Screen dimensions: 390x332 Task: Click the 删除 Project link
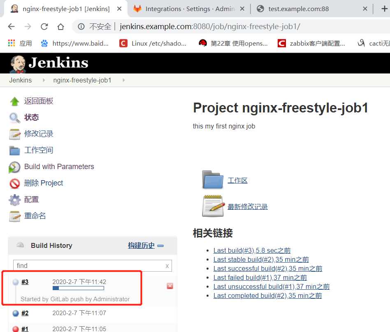pyautogui.click(x=44, y=183)
